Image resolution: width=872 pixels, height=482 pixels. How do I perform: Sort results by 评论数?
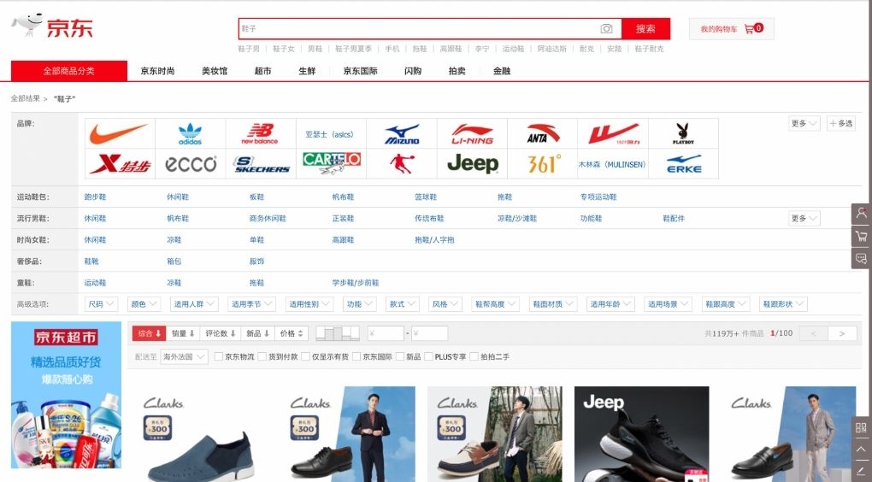pyautogui.click(x=221, y=333)
